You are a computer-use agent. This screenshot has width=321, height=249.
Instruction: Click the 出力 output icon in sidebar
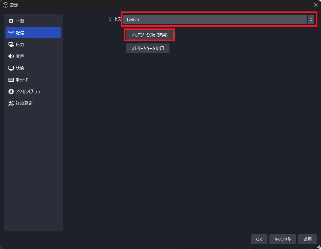click(11, 44)
